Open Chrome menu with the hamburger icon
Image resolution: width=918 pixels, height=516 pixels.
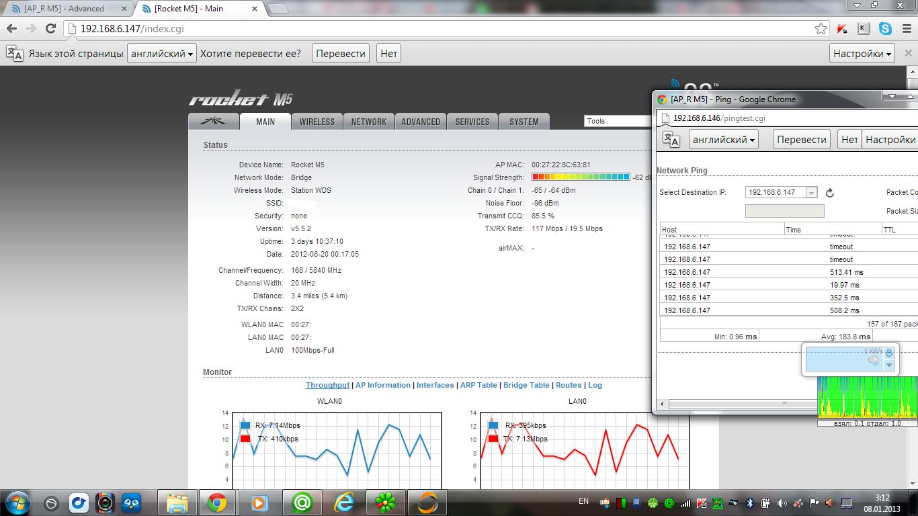point(907,28)
